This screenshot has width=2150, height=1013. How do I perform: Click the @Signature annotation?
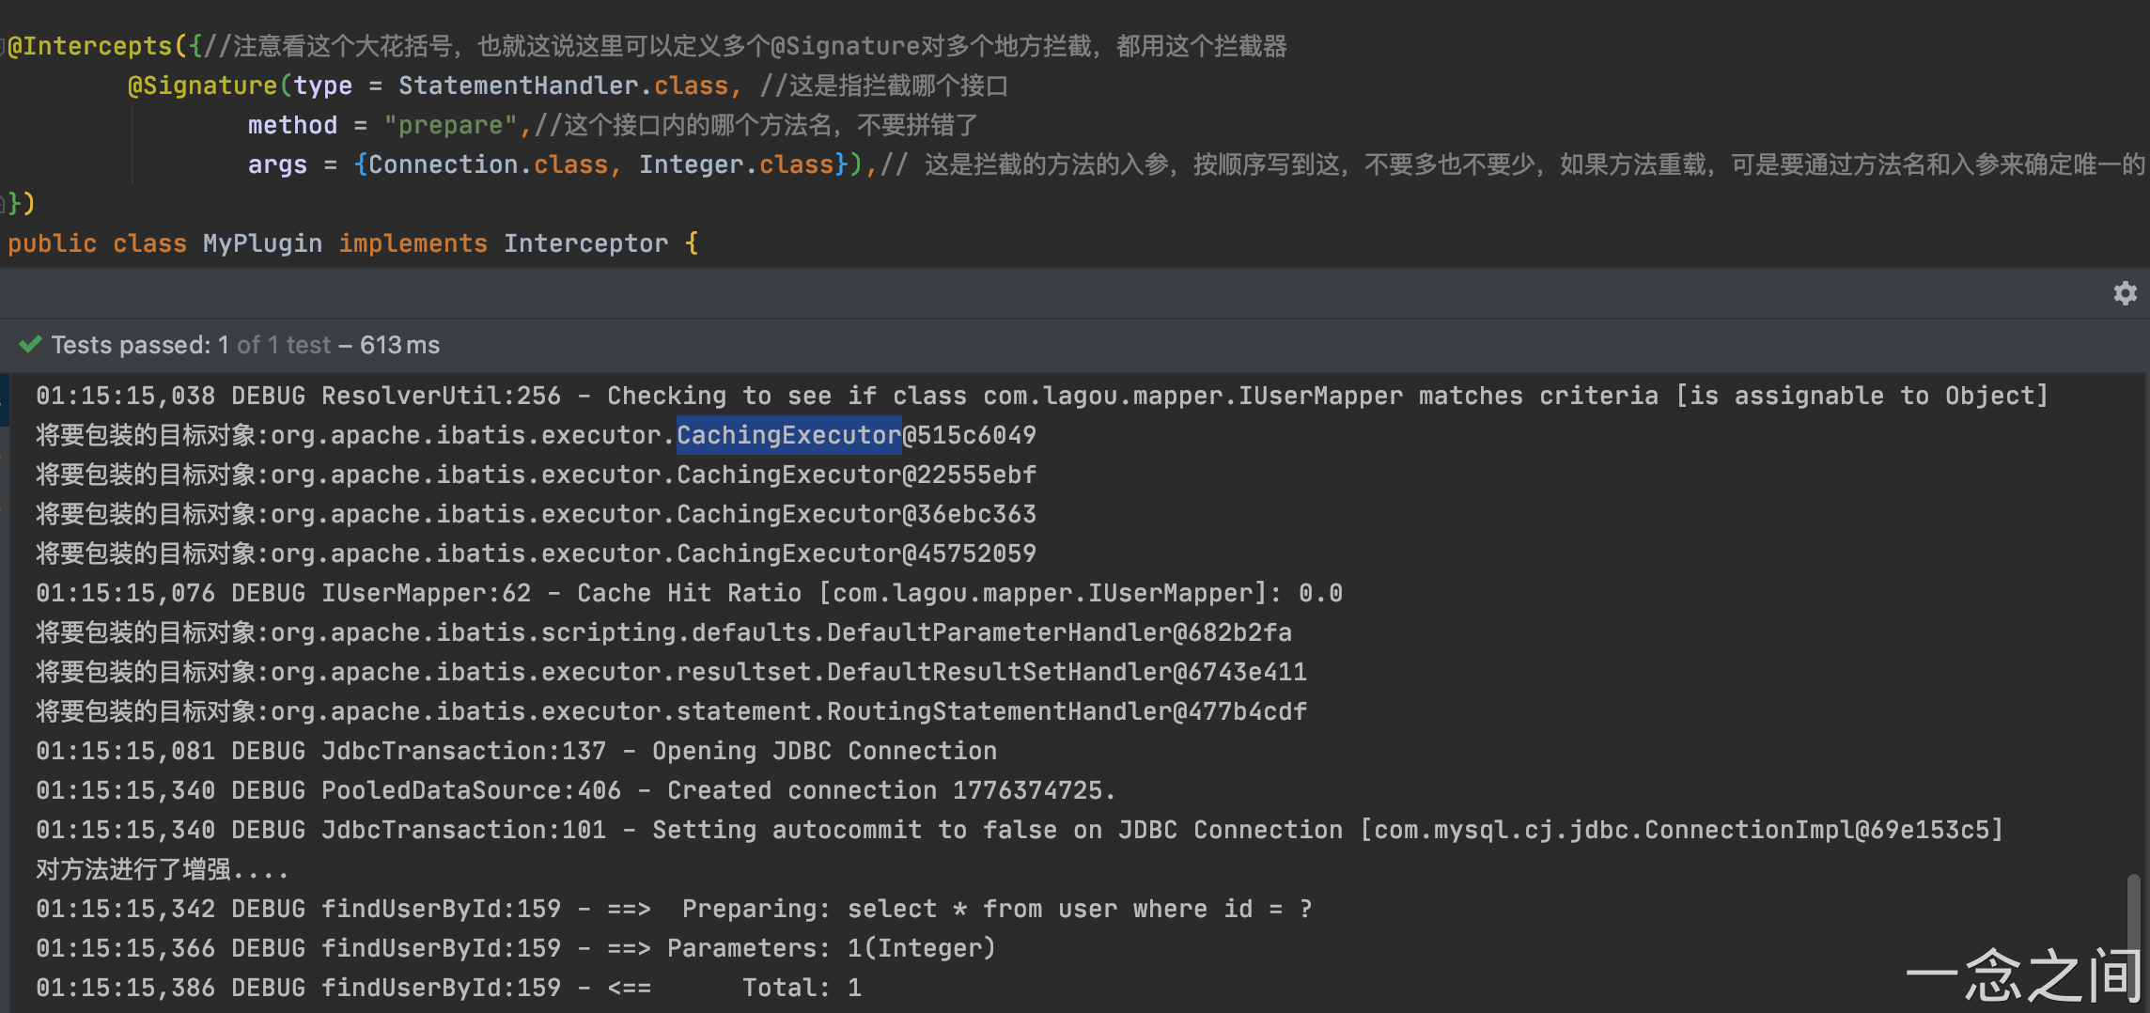pyautogui.click(x=202, y=86)
